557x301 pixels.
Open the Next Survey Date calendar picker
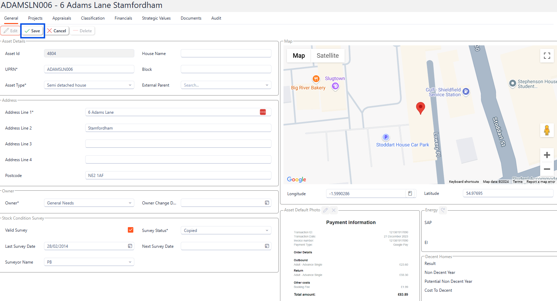pos(267,246)
